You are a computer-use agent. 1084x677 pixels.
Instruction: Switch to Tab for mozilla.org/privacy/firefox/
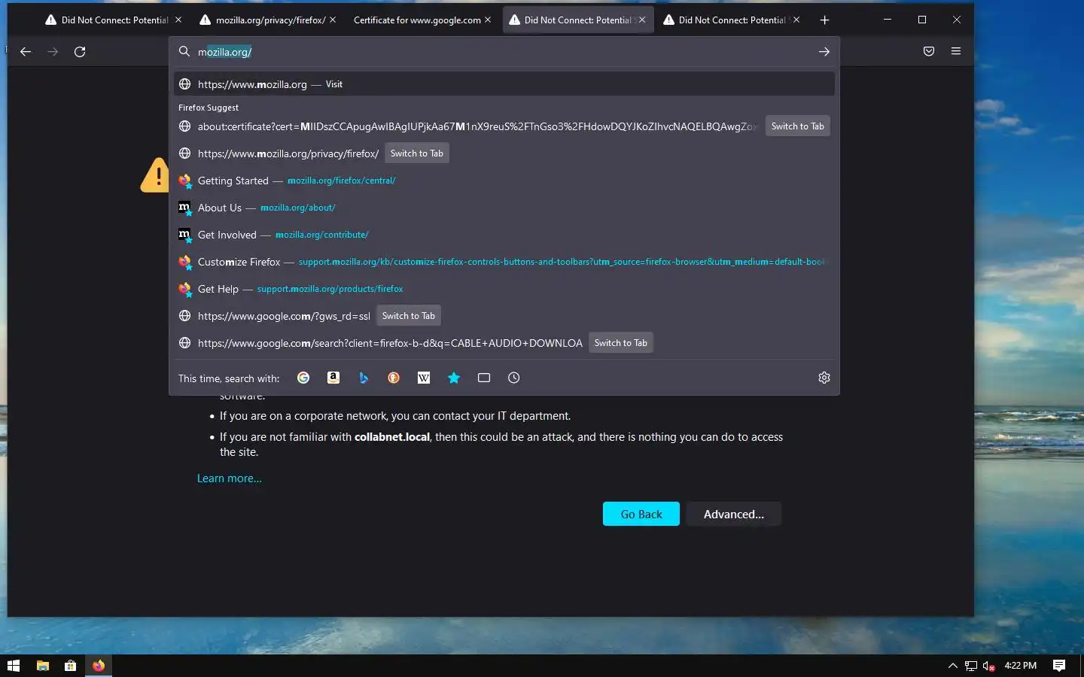(417, 153)
